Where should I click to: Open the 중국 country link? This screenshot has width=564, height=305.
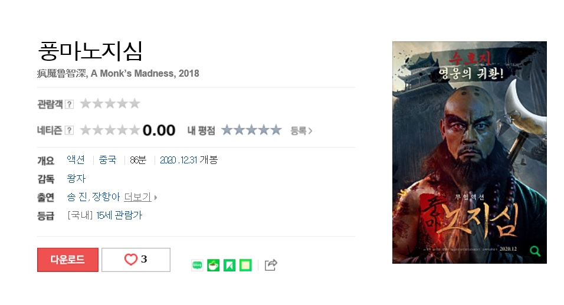(x=107, y=160)
